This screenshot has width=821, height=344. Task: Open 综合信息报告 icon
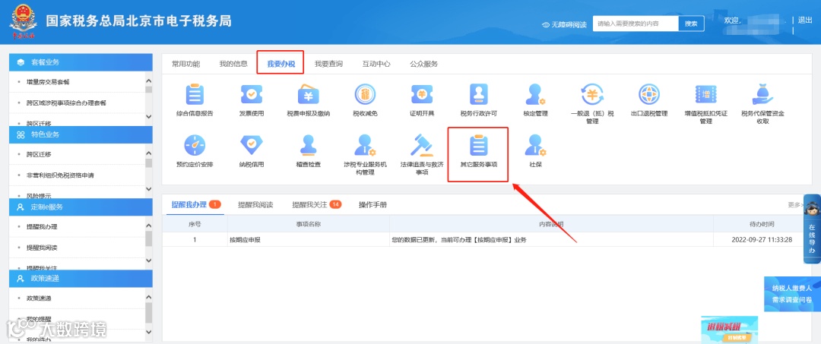[x=195, y=95]
